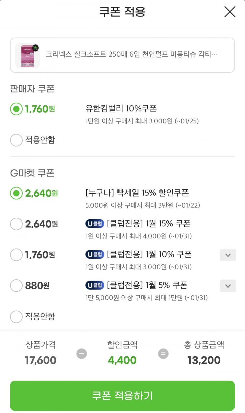This screenshot has height=413, width=245.
Task: Click U클럽 badge on 15% coupon
Action: [x=95, y=224]
